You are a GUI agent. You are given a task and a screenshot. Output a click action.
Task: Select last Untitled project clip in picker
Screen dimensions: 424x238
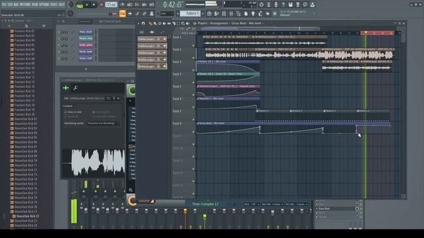point(152,66)
